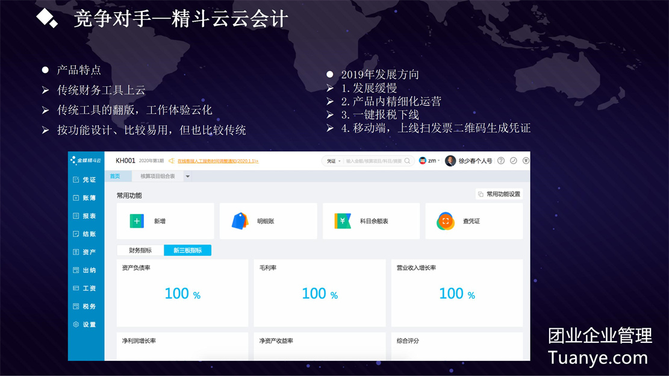Click the rightmost top bar round icon

click(x=526, y=161)
